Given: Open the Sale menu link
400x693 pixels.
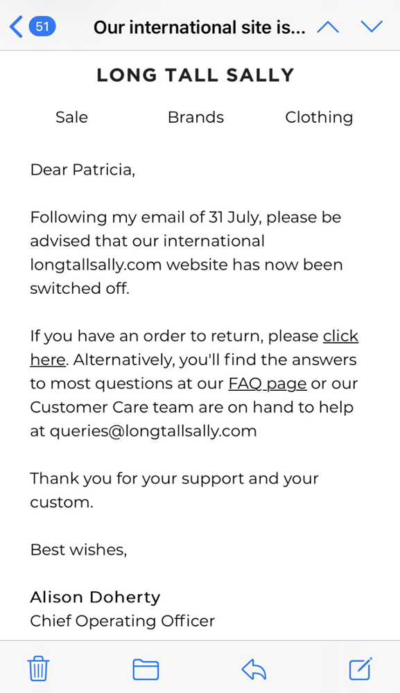Looking at the screenshot, I should tap(71, 117).
